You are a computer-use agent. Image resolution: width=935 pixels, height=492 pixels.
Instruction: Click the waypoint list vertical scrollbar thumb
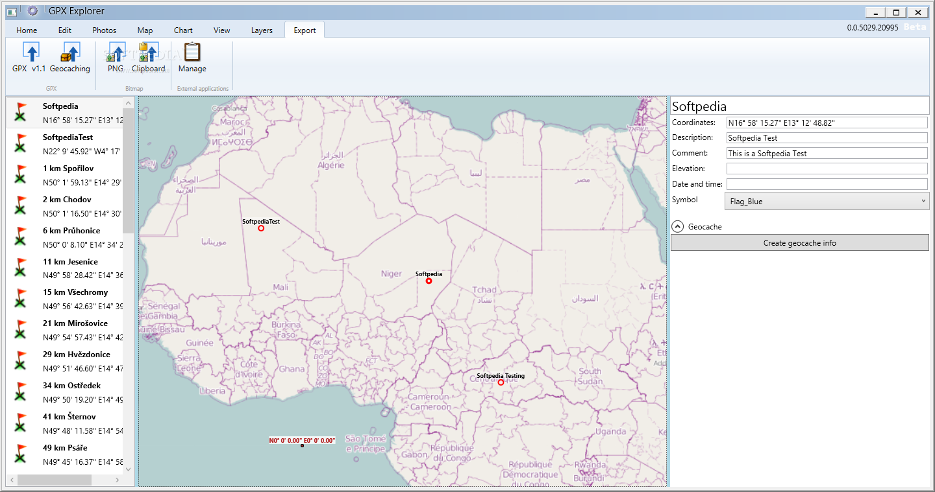[128, 170]
